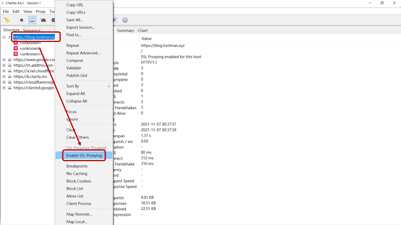The image size is (401, 225).
Task: Switch to the Summary tab
Action: (126, 30)
